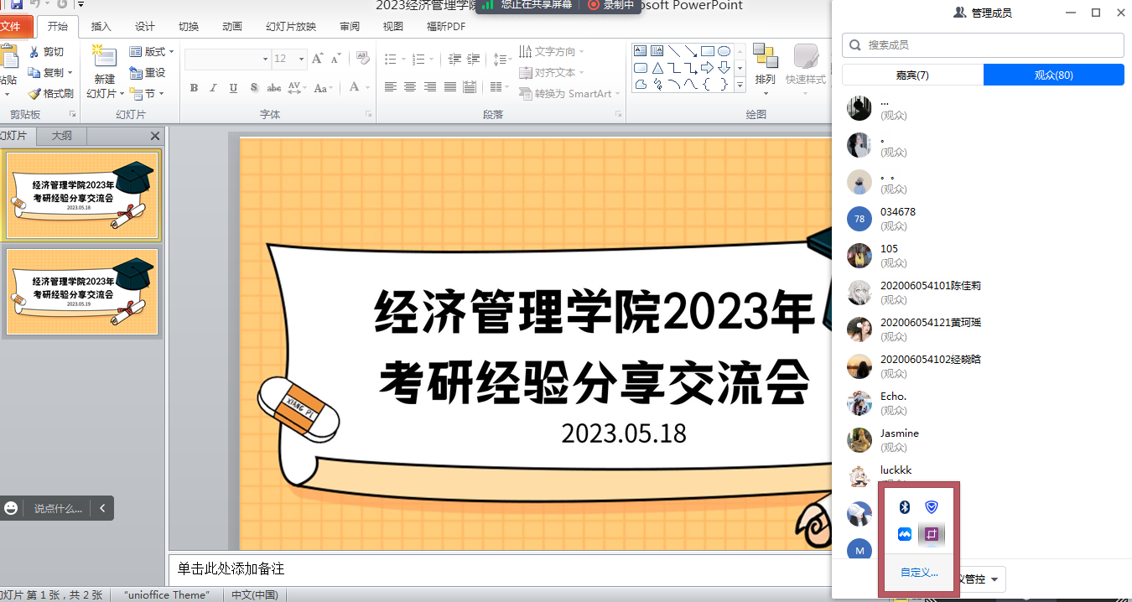
Task: Toggle italic text formatting
Action: pyautogui.click(x=213, y=88)
